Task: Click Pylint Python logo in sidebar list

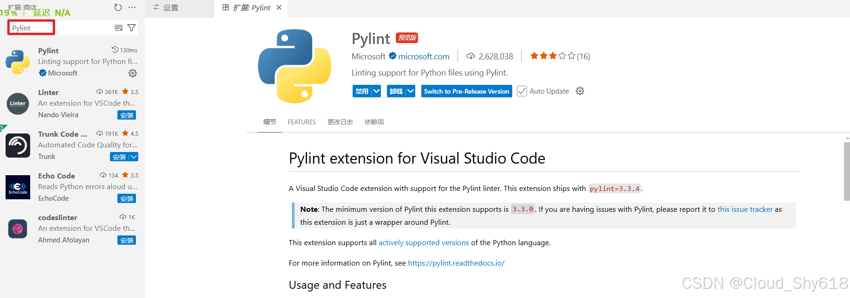Action: 18,62
